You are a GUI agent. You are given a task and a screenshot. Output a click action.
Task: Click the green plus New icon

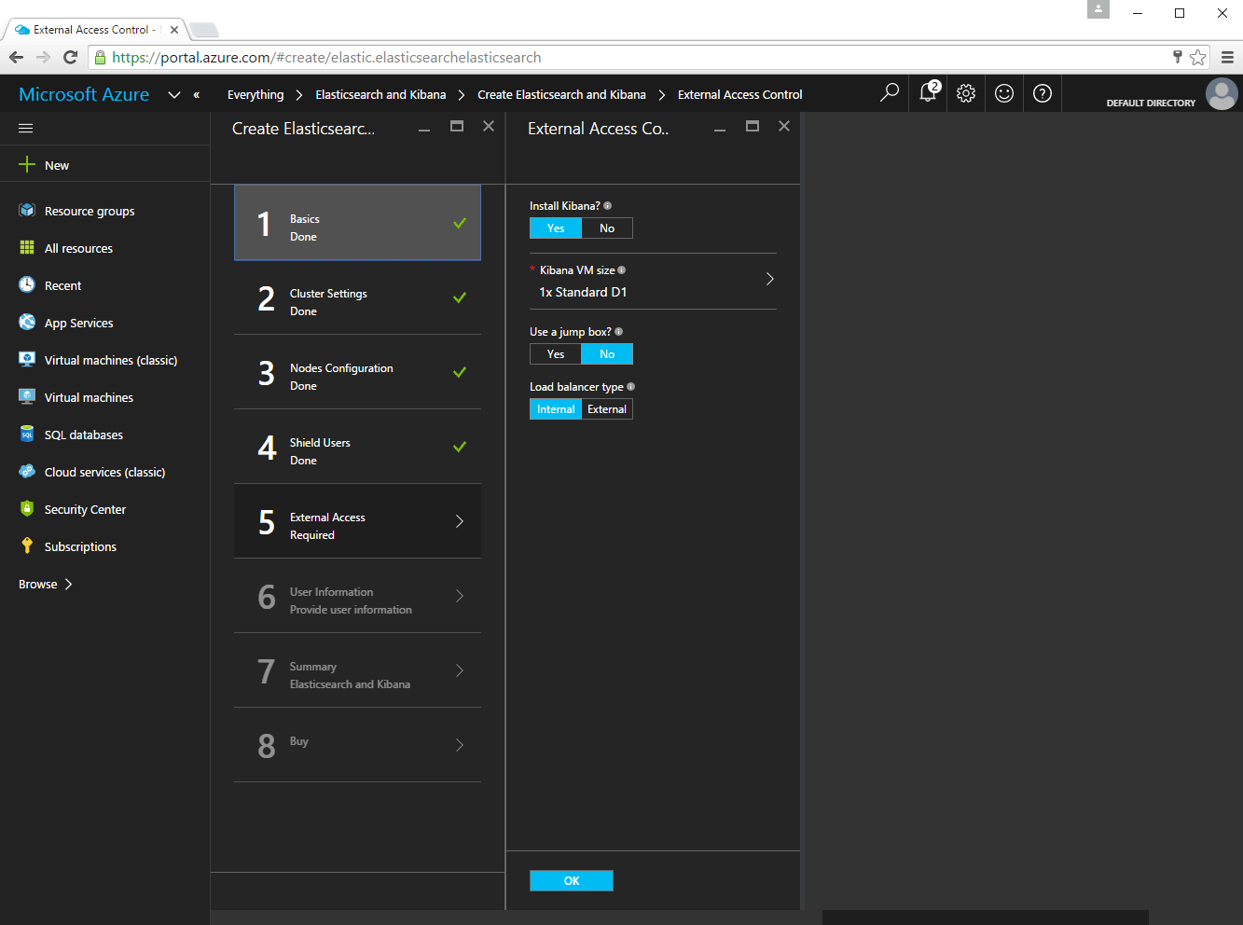click(27, 164)
